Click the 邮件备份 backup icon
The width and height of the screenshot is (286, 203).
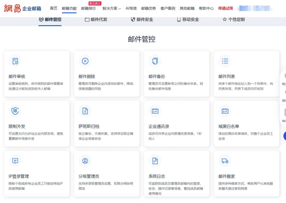pyautogui.click(x=155, y=61)
